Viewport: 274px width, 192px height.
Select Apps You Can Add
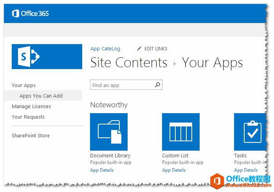click(41, 96)
